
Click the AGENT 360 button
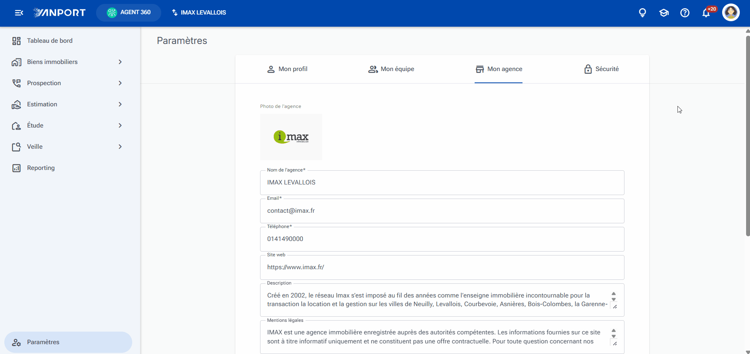(129, 13)
